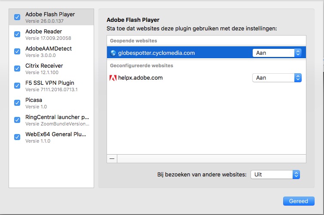Select Adobe Reader in the plugin list
The image size is (324, 215).
point(52,34)
